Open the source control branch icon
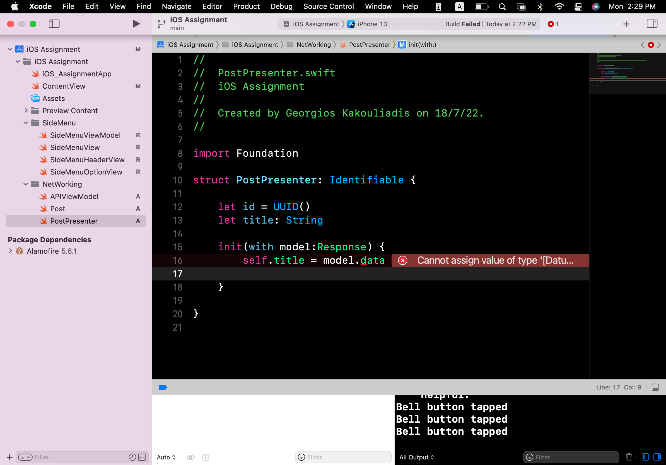Screen dimensions: 666x465 coord(161,24)
